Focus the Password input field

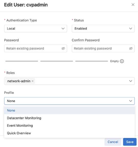(x=36, y=48)
